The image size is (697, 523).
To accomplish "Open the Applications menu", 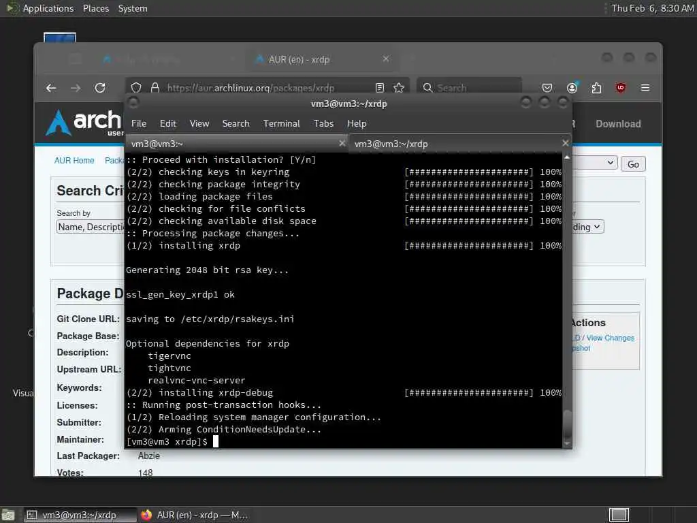I will tap(48, 8).
